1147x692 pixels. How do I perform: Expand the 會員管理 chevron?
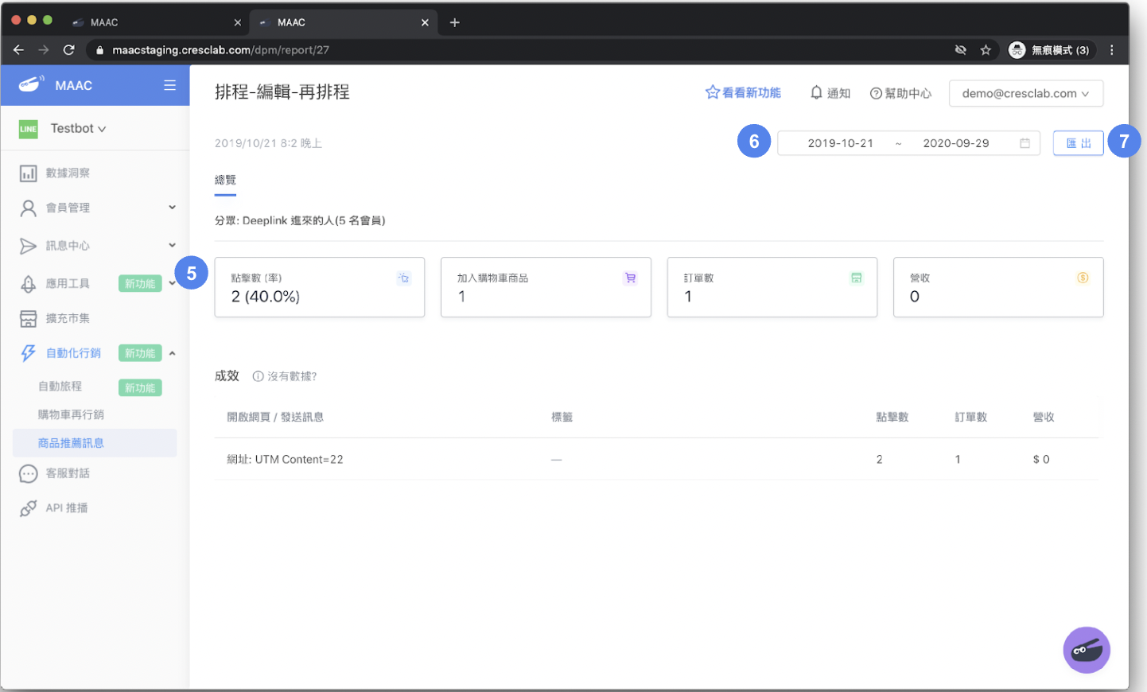point(172,208)
